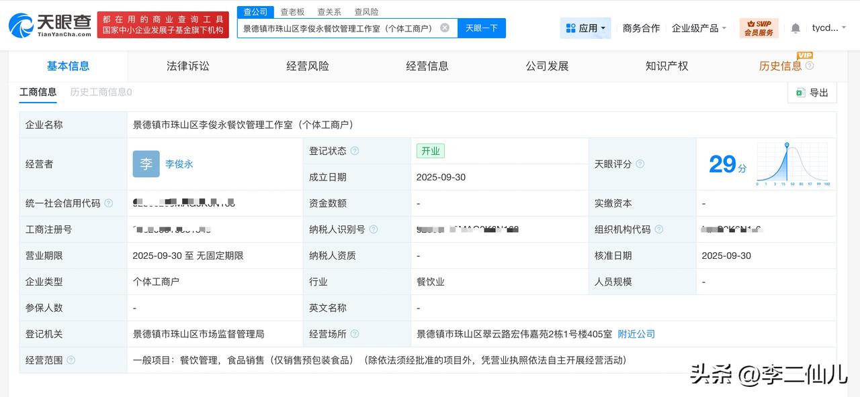Click the help icon next to 统一社会信用代码

(x=108, y=203)
